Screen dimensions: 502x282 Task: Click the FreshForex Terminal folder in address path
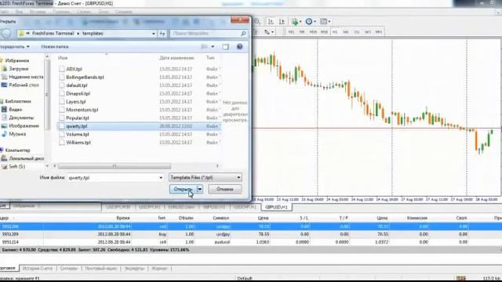(x=53, y=33)
